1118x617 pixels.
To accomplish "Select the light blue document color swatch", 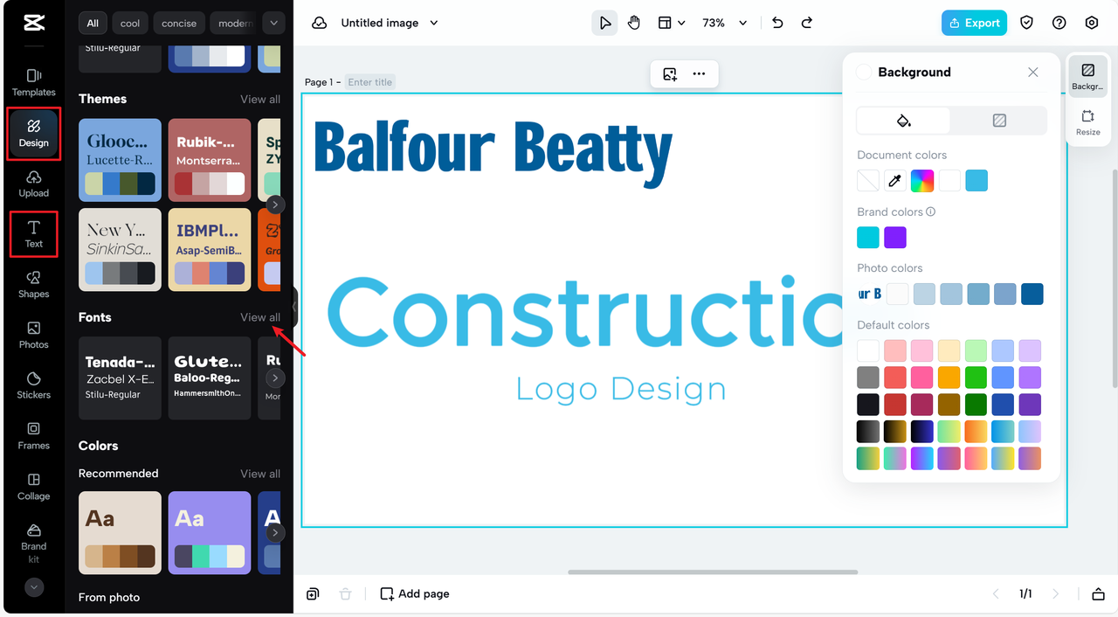I will pos(977,181).
